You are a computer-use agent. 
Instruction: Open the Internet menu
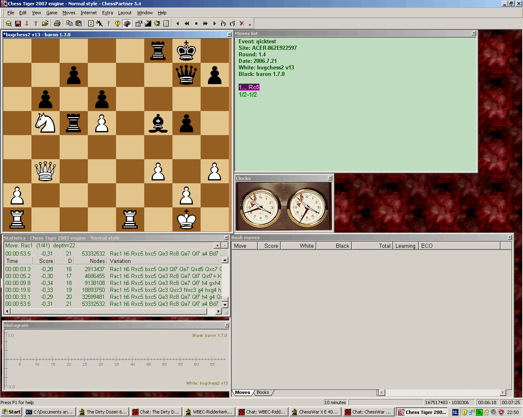tap(89, 13)
